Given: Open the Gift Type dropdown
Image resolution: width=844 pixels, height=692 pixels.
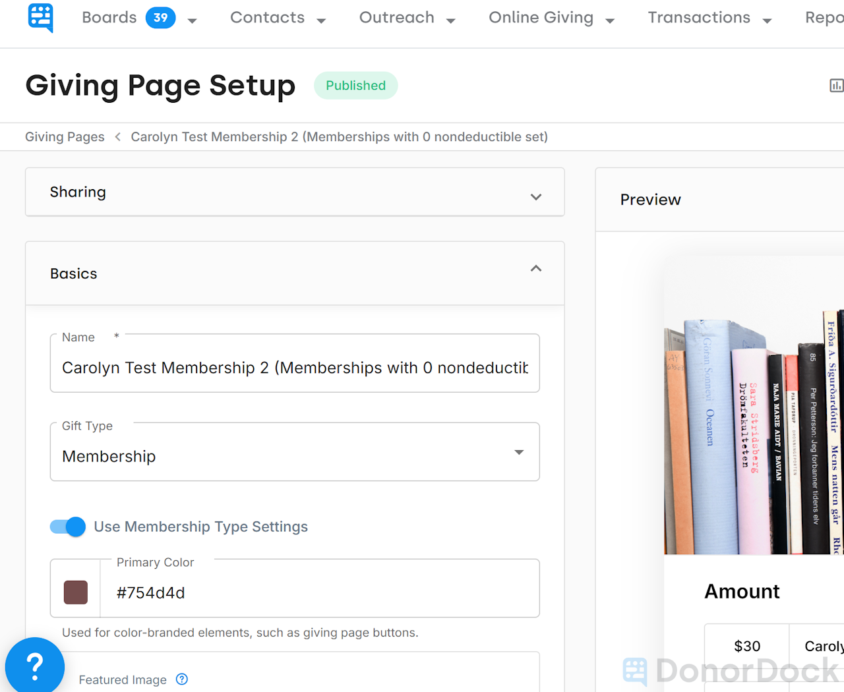Looking at the screenshot, I should 519,452.
